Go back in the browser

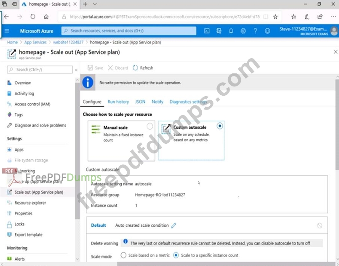pyautogui.click(x=6, y=17)
